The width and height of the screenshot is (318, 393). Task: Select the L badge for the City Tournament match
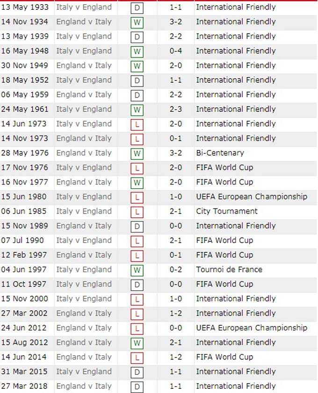pyautogui.click(x=137, y=212)
